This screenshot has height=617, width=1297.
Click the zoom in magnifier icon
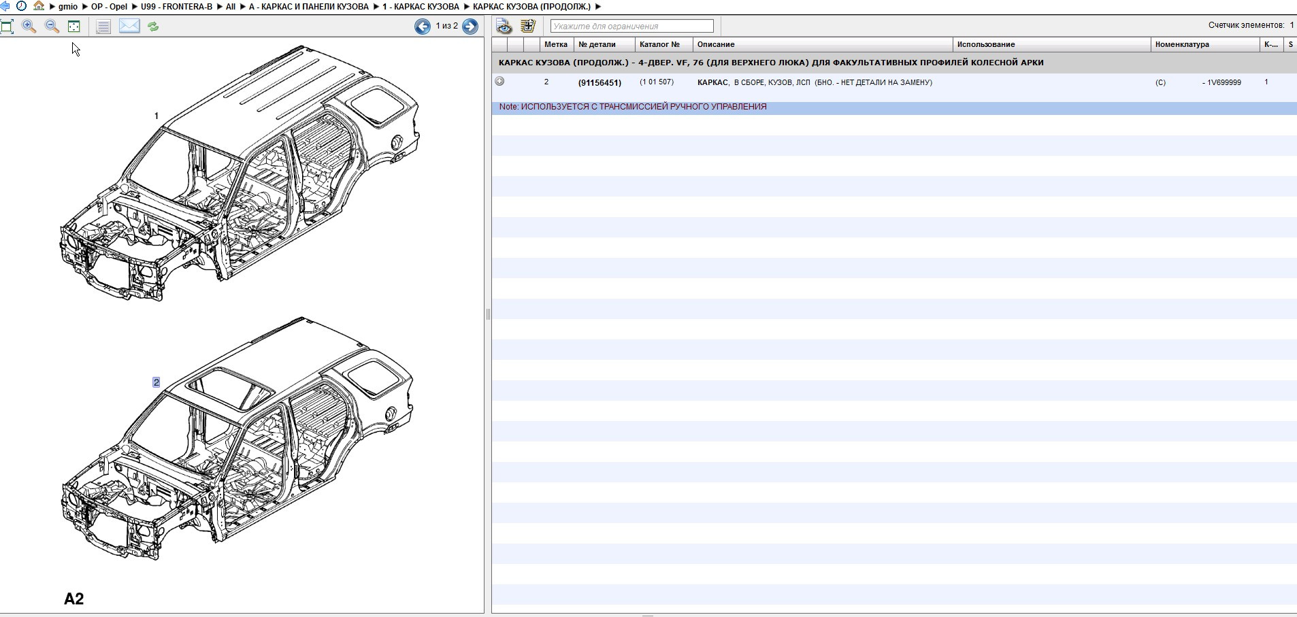pos(29,27)
